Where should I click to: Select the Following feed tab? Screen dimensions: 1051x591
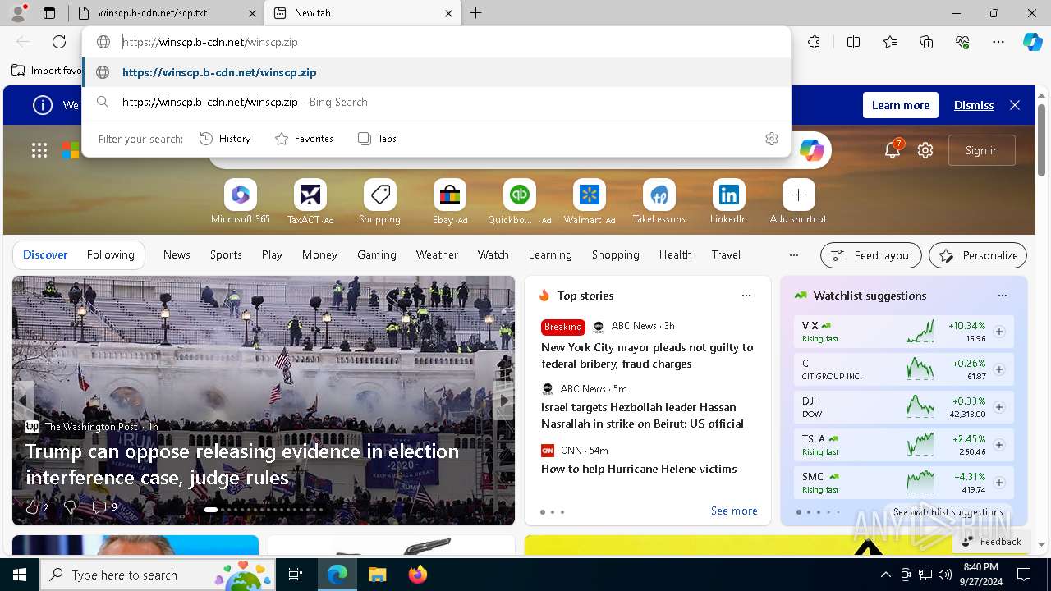pyautogui.click(x=110, y=254)
